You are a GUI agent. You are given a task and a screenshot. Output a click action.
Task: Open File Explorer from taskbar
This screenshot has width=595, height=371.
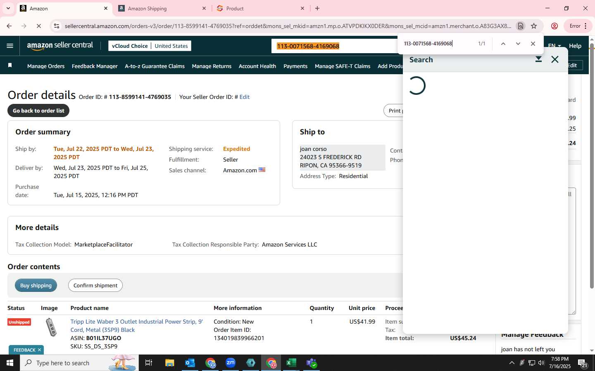tap(170, 363)
